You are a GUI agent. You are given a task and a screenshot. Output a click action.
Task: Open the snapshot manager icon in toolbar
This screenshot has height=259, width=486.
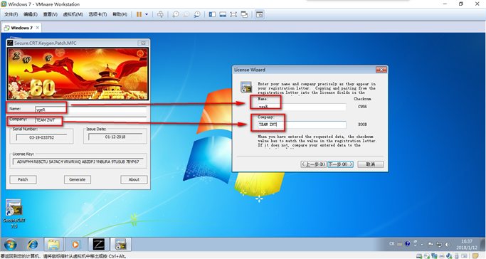(197, 14)
